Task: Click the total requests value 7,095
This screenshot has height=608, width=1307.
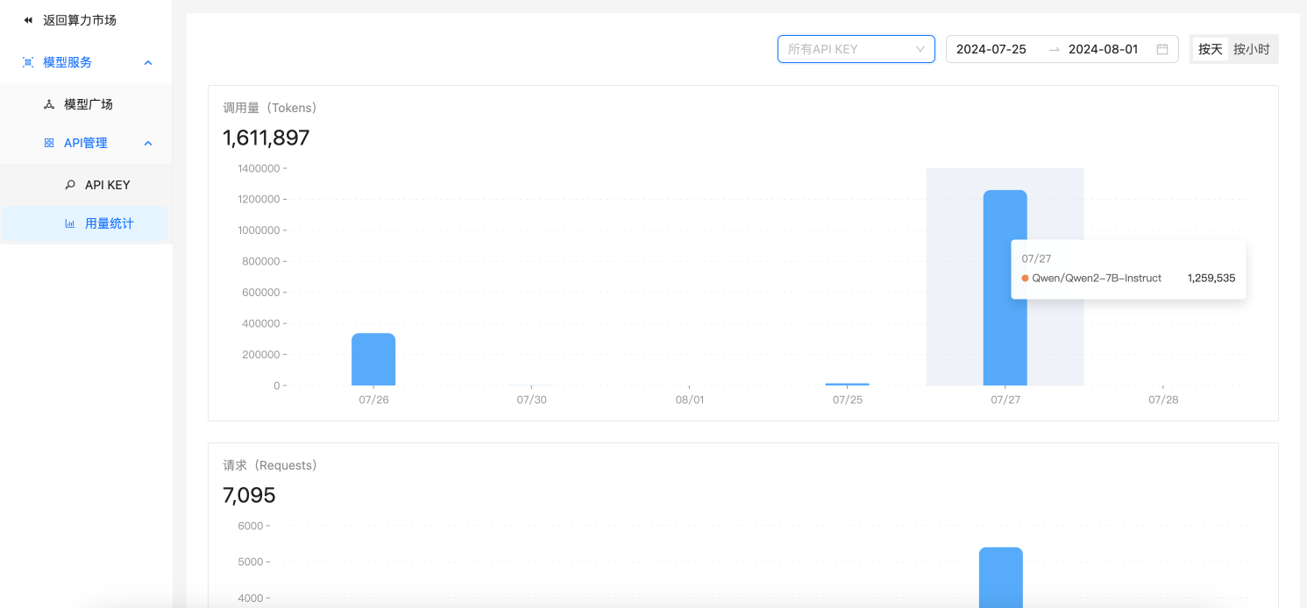Action: [249, 495]
